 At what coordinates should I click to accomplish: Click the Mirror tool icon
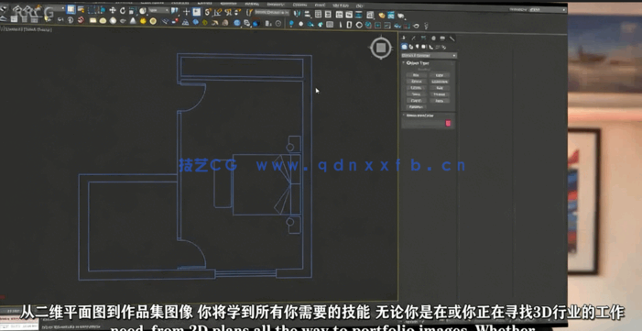click(298, 14)
